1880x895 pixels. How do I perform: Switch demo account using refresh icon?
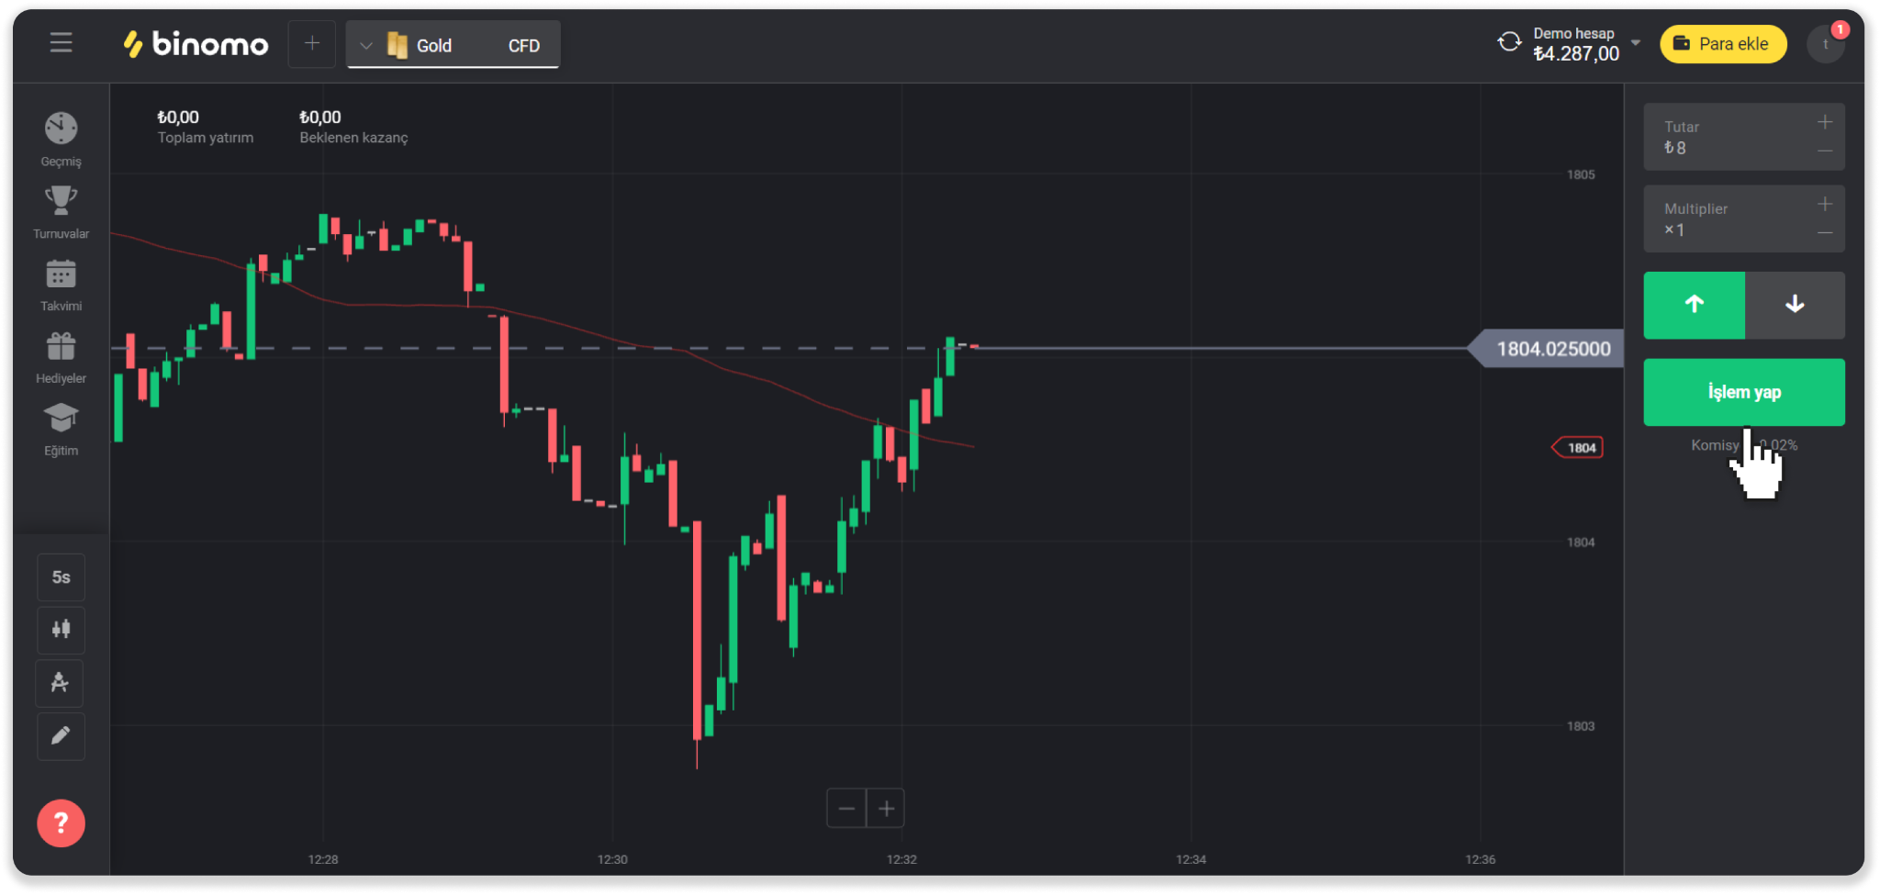click(1509, 42)
